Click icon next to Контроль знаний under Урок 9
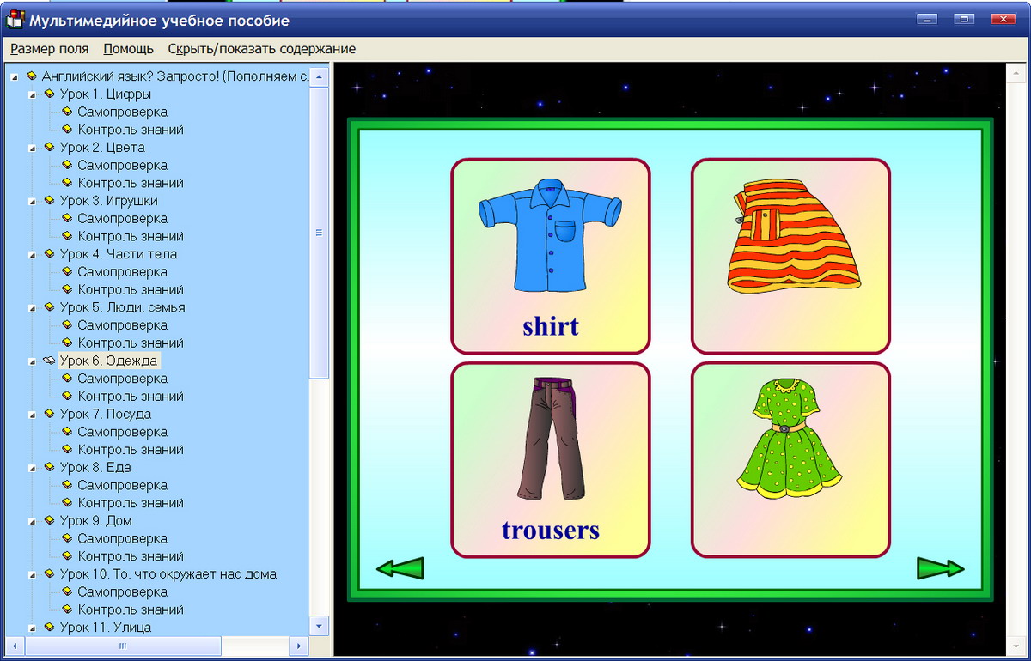The height and width of the screenshot is (661, 1031). [x=67, y=556]
